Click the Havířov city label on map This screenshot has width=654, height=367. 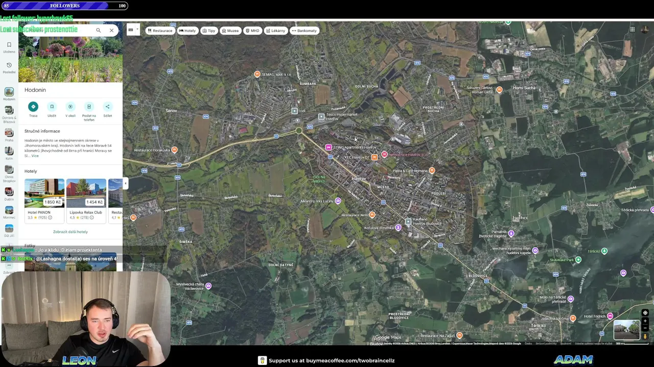click(359, 179)
